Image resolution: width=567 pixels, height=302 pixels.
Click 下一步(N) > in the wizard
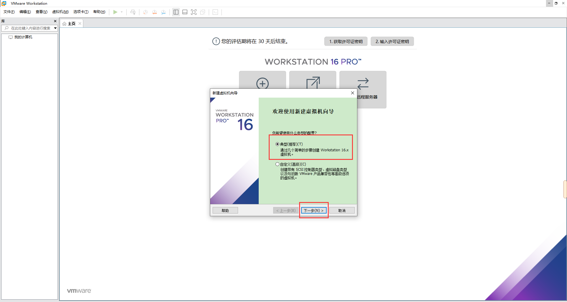click(x=314, y=211)
